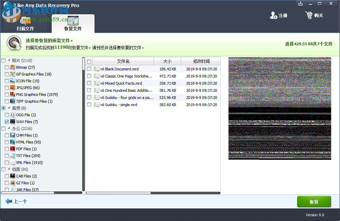Check the JPG/JPEG (66) checkbox

point(7,88)
